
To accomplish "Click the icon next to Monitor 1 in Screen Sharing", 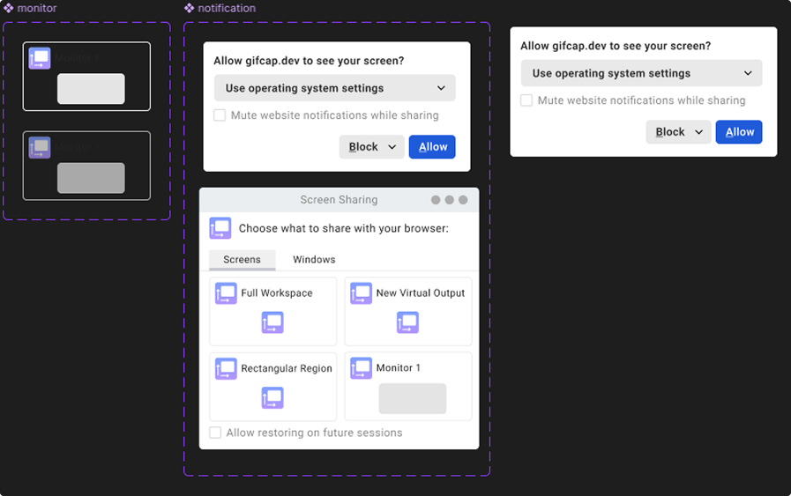I will tap(362, 368).
